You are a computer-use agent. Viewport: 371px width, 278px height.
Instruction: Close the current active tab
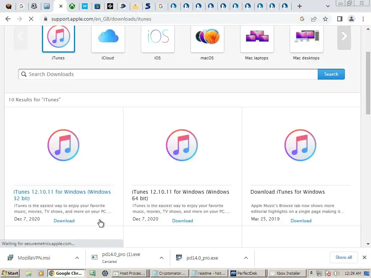point(61,6)
